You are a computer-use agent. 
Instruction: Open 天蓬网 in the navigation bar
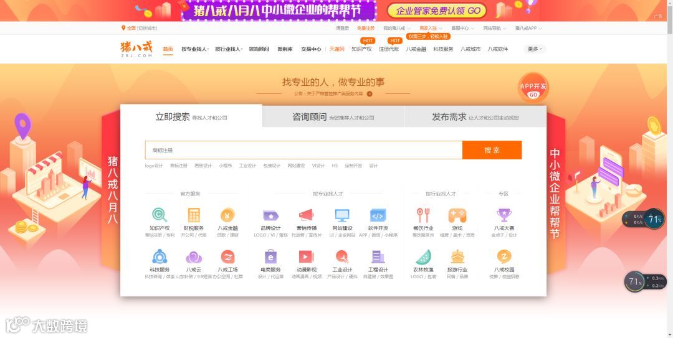point(337,49)
